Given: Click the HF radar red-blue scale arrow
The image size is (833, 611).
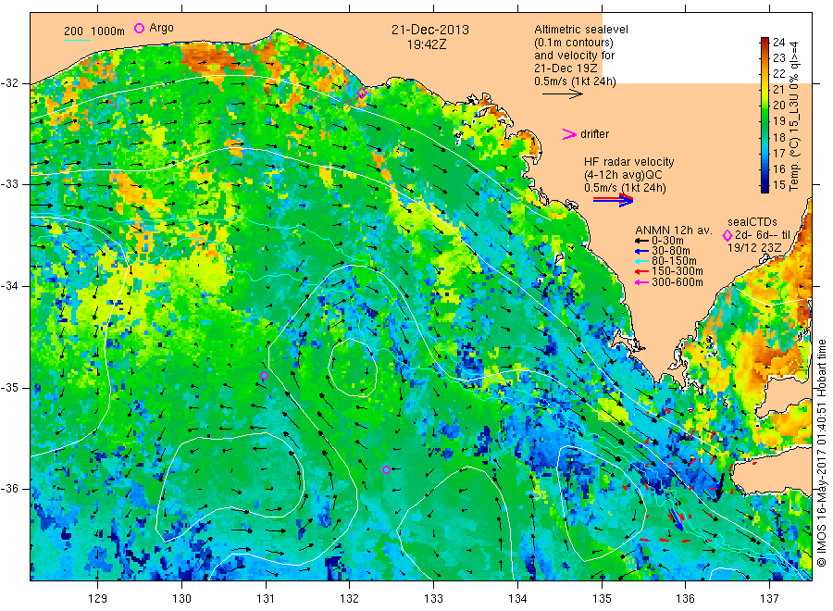Looking at the screenshot, I should 614,199.
